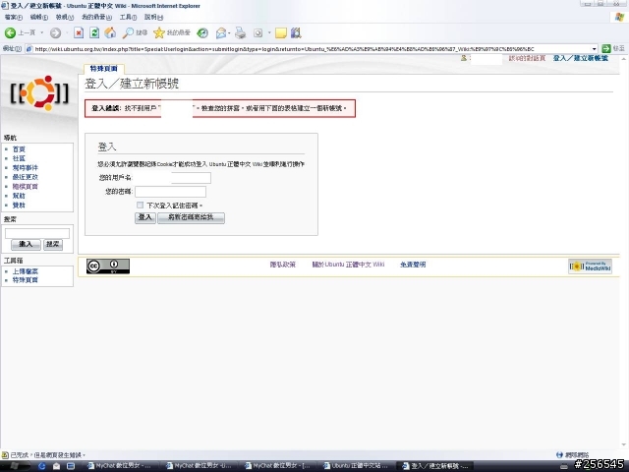Click the 進入 go button in sidebar search

(26, 244)
